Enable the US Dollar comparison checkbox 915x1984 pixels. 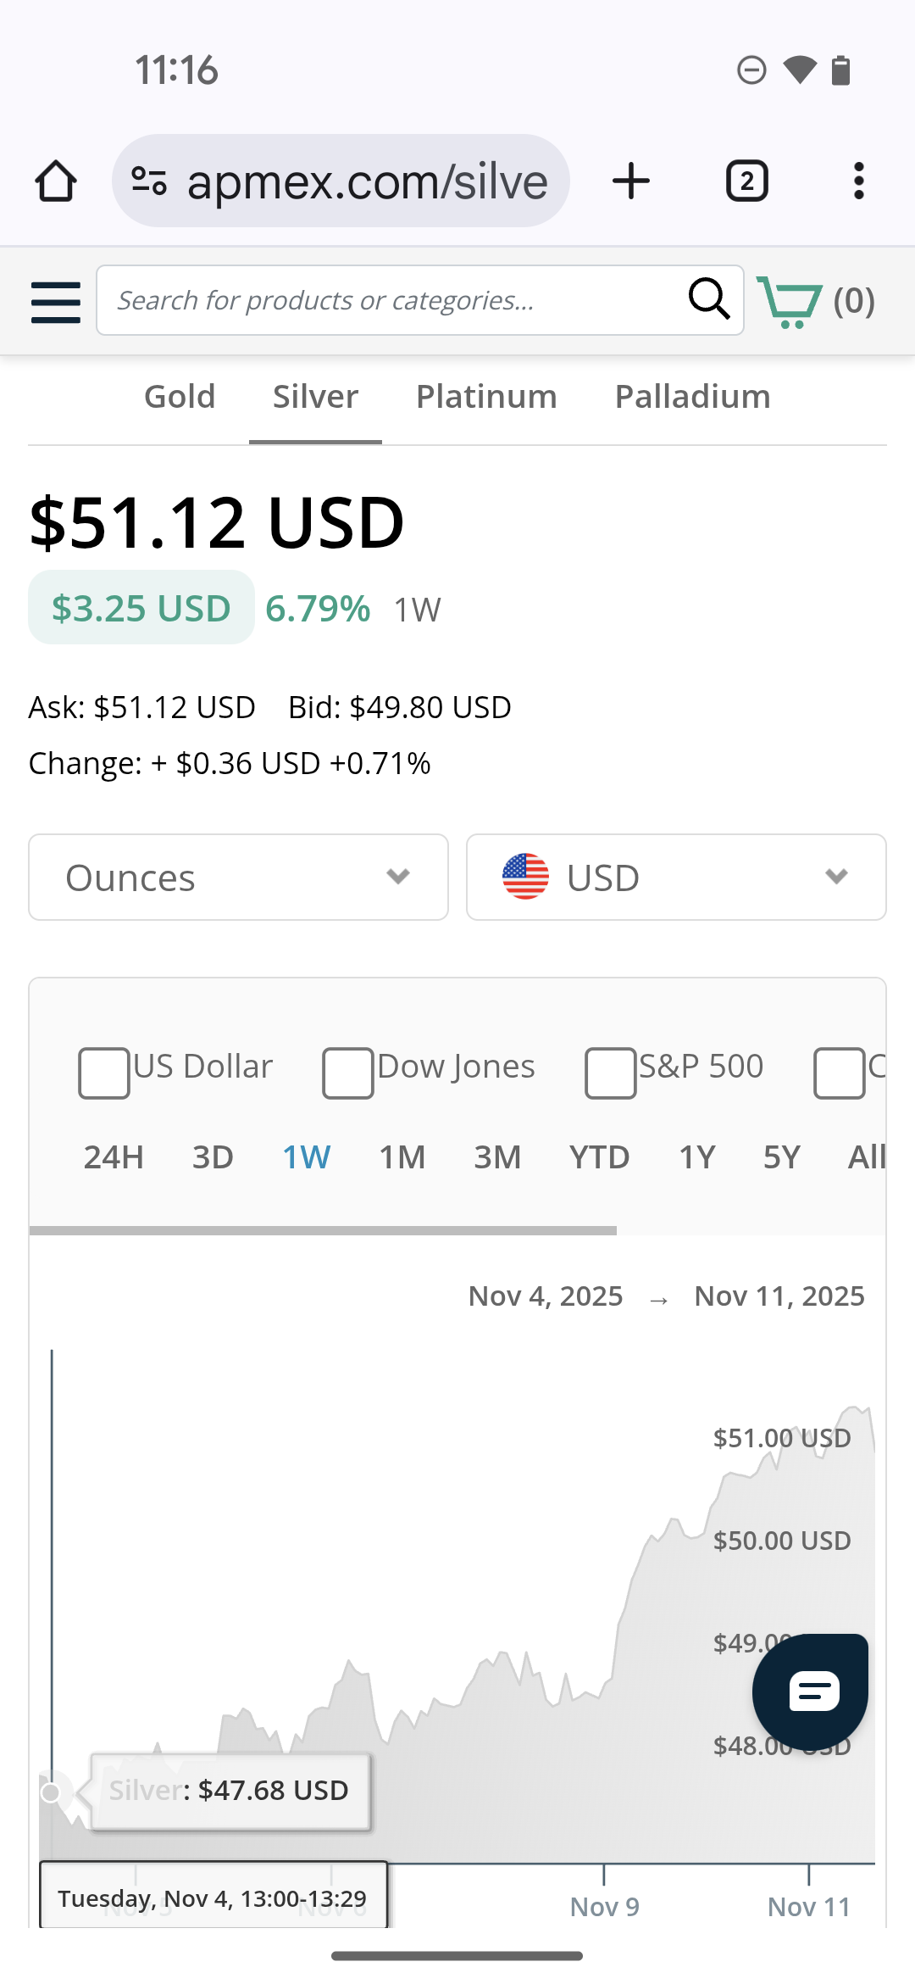coord(103,1073)
